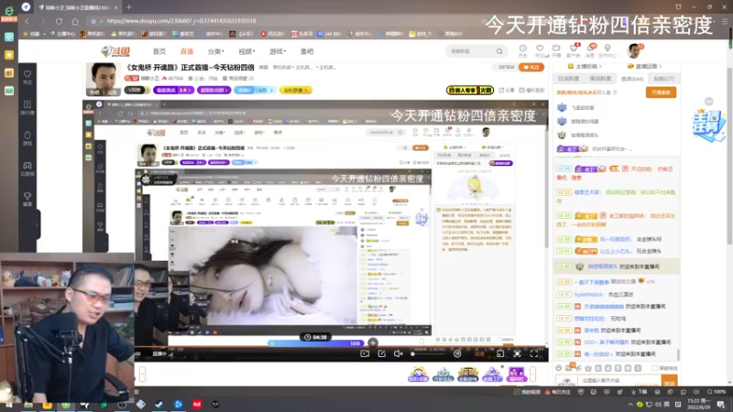
Task: Click streamer profile avatar thumbnail
Action: pyautogui.click(x=104, y=79)
